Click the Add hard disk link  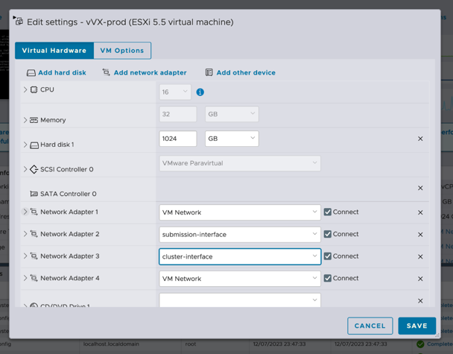coord(62,72)
